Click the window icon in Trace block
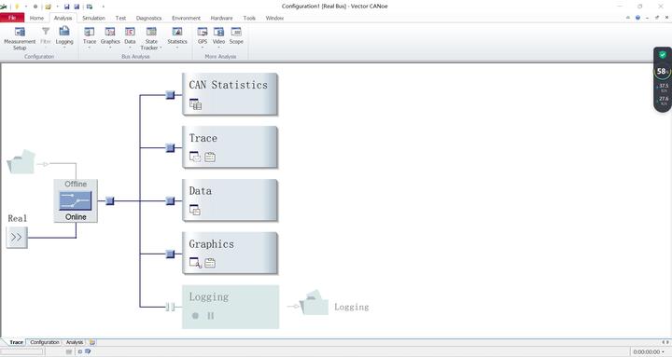The width and height of the screenshot is (672, 357). pyautogui.click(x=194, y=158)
